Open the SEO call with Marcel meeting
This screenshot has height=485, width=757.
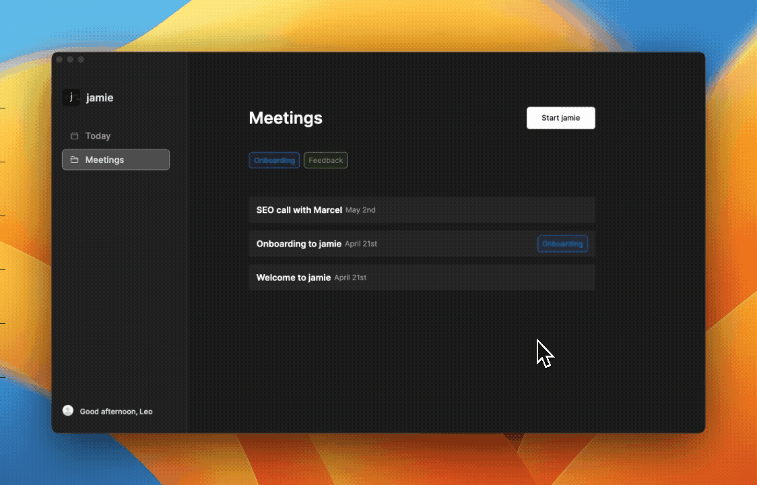pyautogui.click(x=422, y=209)
